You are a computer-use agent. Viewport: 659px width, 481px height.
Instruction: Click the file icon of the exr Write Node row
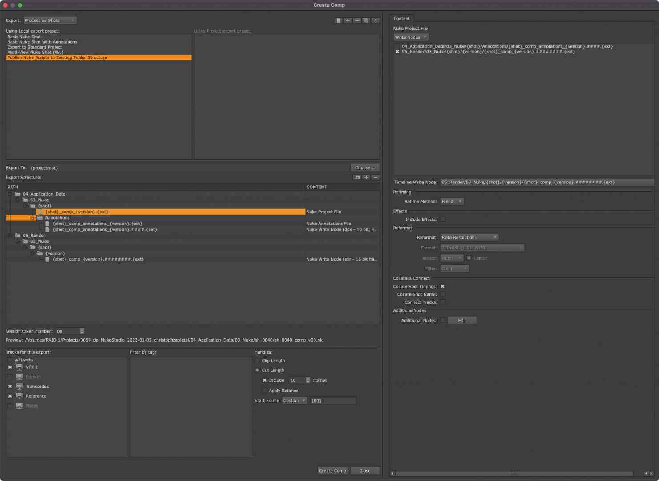tap(48, 259)
